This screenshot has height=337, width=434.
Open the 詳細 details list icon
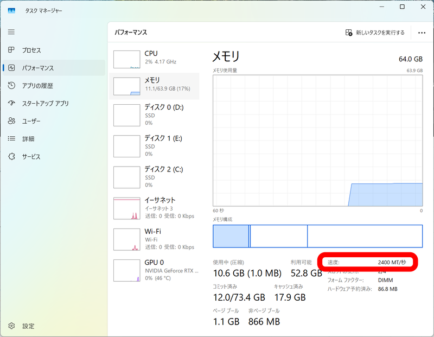coord(11,138)
